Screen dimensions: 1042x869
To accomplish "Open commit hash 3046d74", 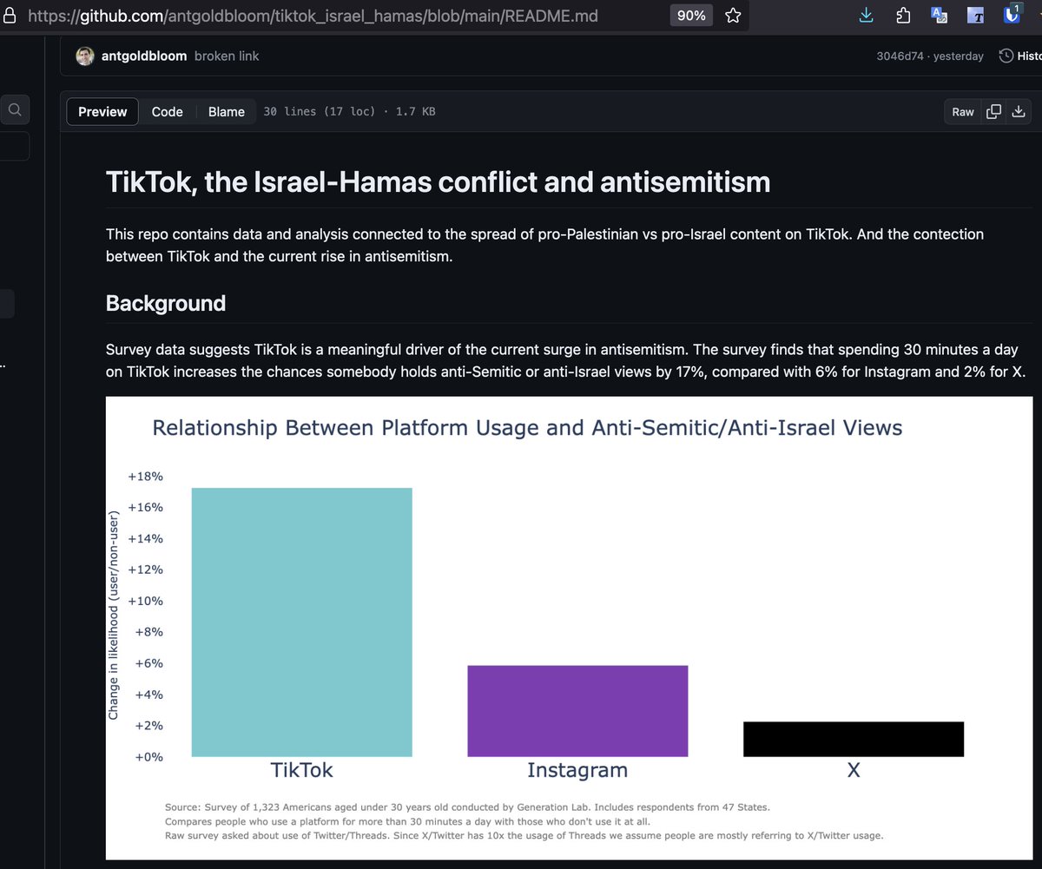I will tap(900, 56).
